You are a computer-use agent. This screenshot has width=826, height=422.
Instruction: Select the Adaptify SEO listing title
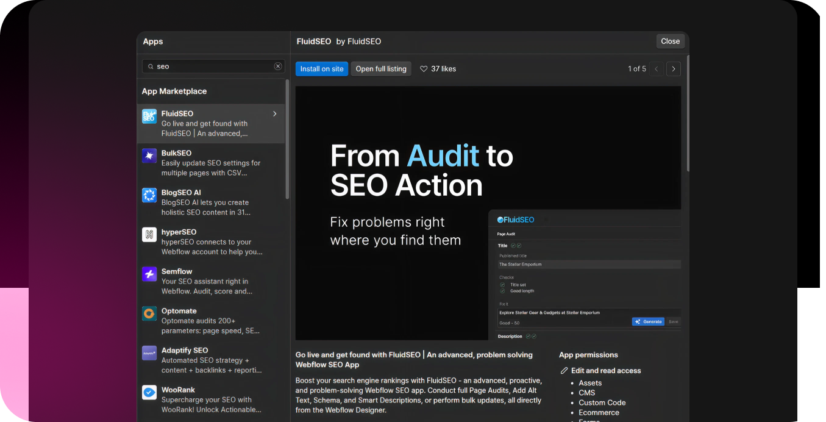coord(185,351)
